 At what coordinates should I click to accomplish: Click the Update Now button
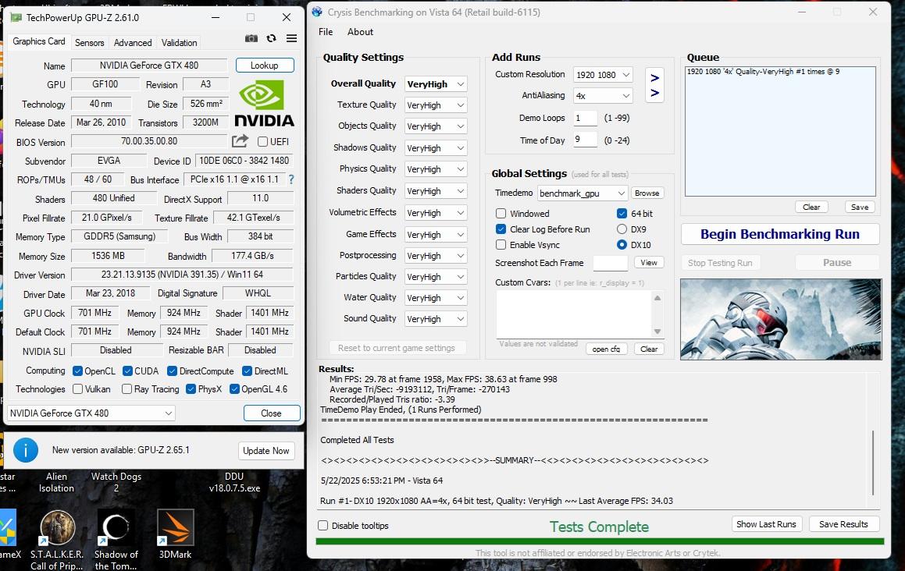click(265, 451)
